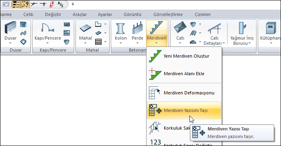Click the 123 Korkuluk Sayısı Değiştir entry
The width and height of the screenshot is (281, 146).
coord(184,142)
